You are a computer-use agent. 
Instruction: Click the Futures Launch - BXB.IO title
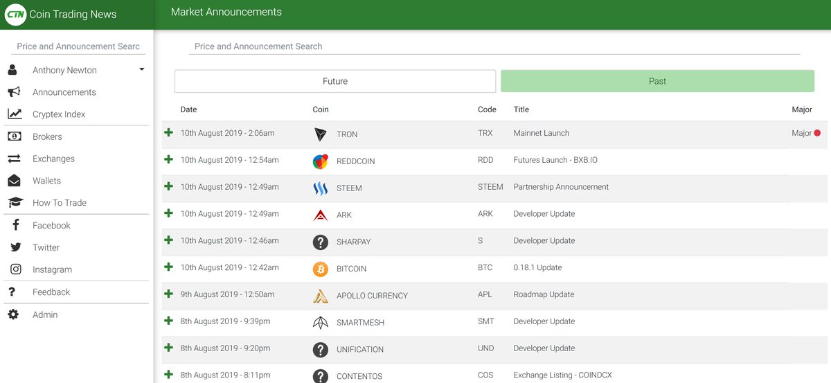pyautogui.click(x=555, y=160)
